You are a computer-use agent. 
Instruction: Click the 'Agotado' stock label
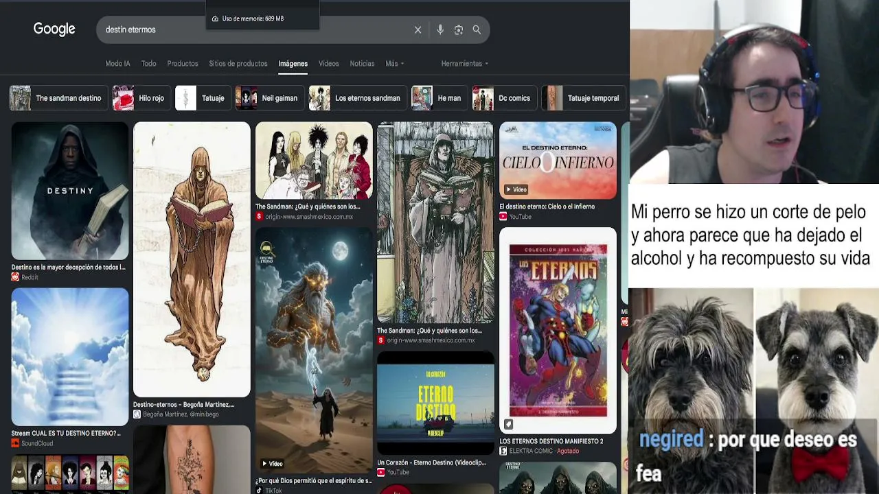point(568,451)
